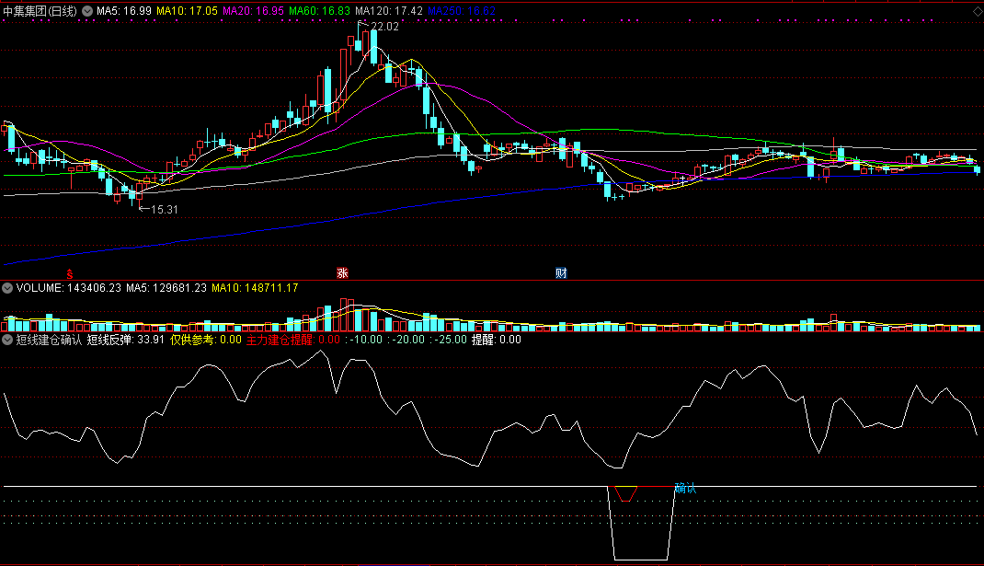Click the :-10.00 reference value
This screenshot has width=984, height=566.
point(364,340)
